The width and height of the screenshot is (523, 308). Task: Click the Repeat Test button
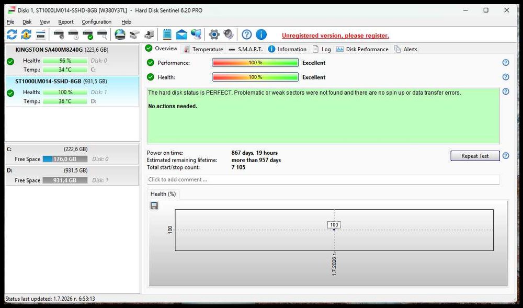click(475, 156)
